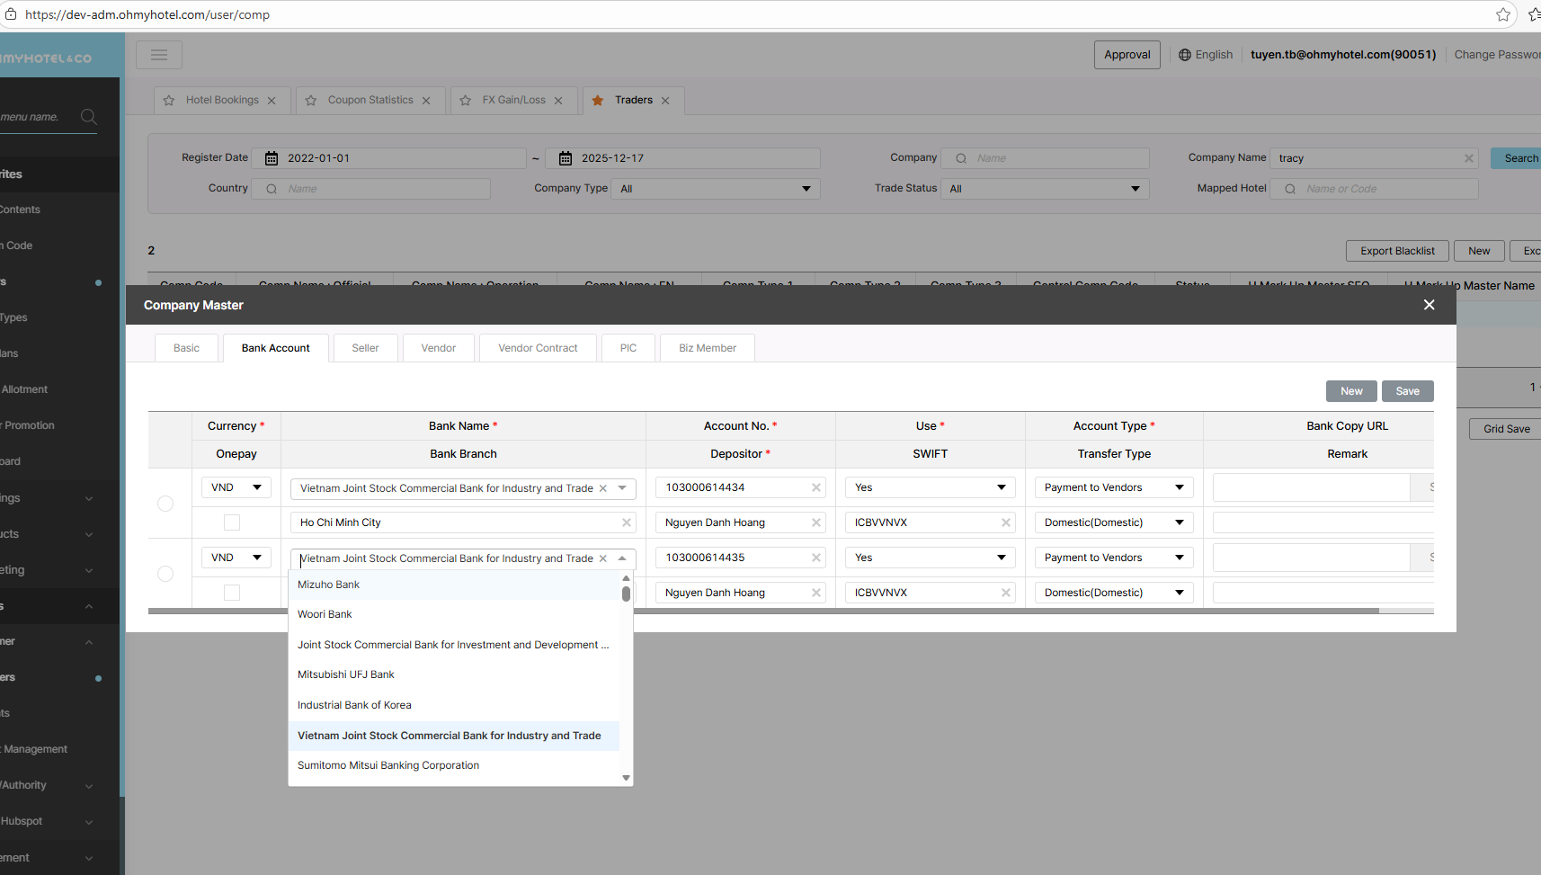Screen dimensions: 1541x875
Task: Click the bank dropdown list scrollbar thumb
Action: (x=626, y=594)
